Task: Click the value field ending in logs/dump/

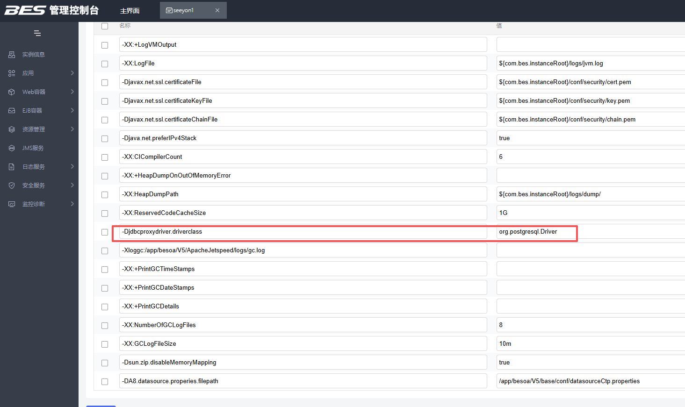Action: [591, 194]
